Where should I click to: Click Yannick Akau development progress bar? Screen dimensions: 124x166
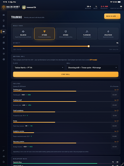pos(66,163)
